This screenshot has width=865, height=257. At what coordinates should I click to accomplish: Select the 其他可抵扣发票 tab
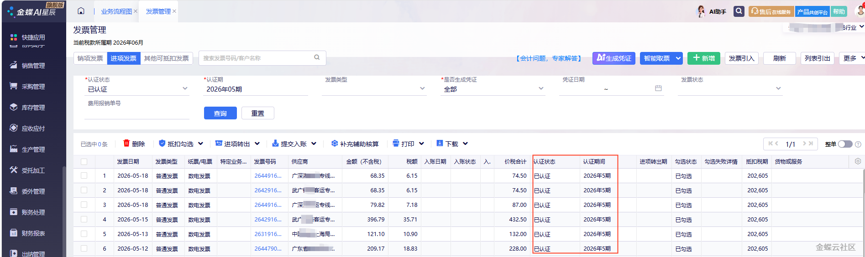coord(167,58)
